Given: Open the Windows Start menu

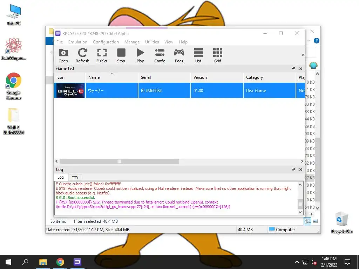Looking at the screenshot, I should click(x=8, y=262).
